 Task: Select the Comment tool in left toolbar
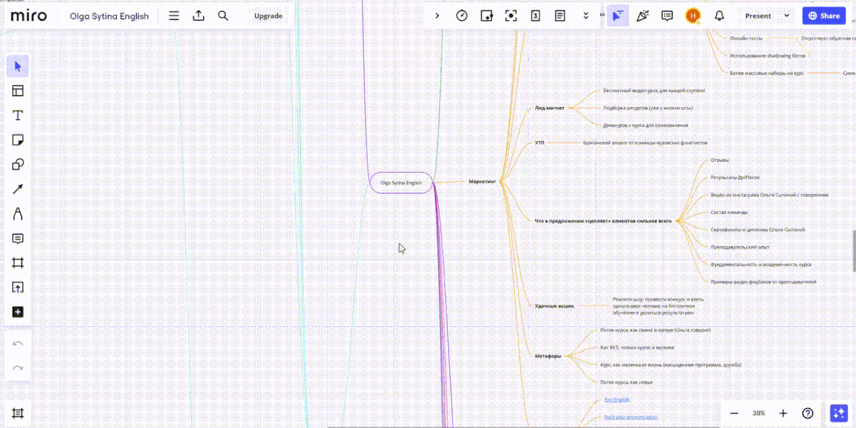pos(18,238)
